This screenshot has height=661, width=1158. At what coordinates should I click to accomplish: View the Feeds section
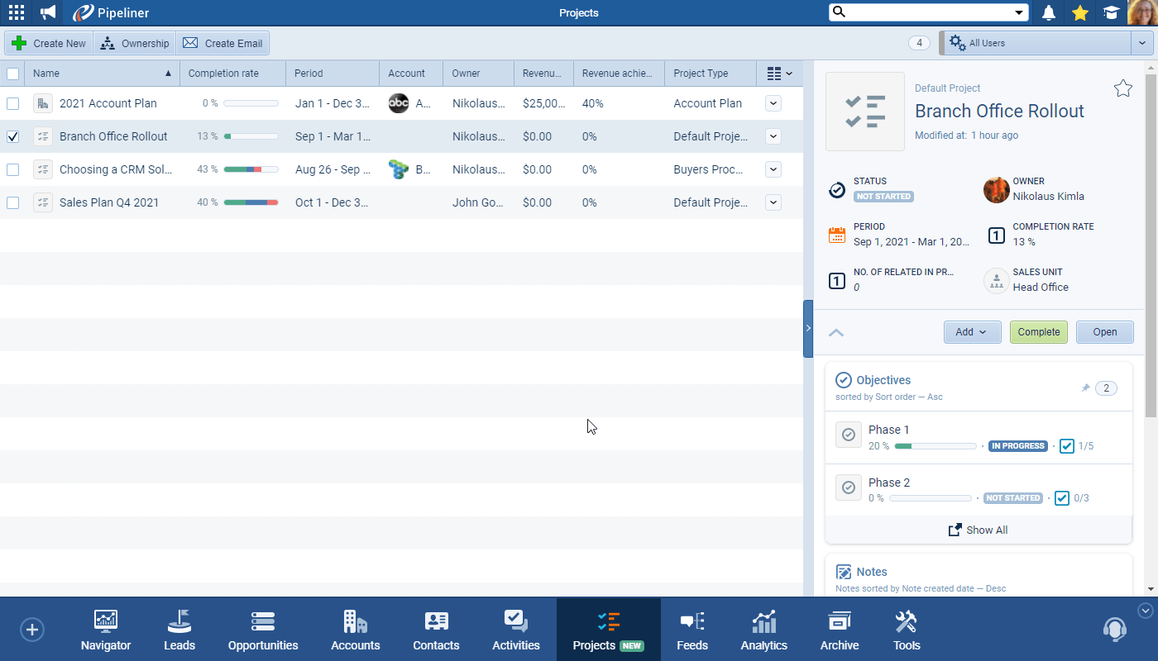pos(692,629)
